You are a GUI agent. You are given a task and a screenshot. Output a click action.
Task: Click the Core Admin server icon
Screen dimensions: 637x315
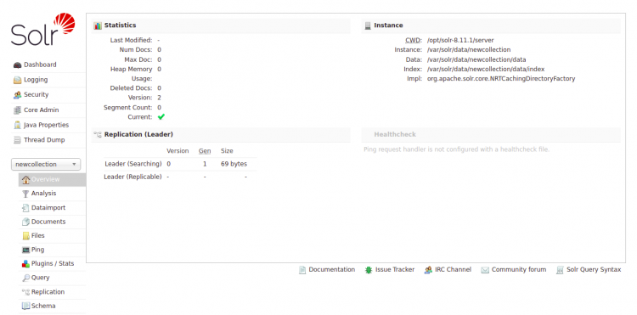pyautogui.click(x=17, y=110)
